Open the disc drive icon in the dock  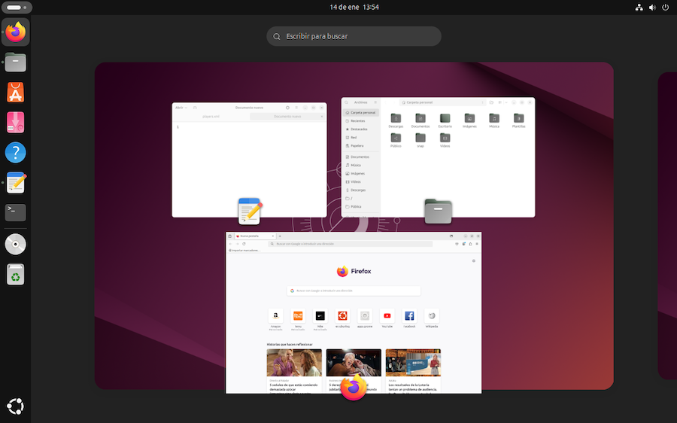pos(15,245)
